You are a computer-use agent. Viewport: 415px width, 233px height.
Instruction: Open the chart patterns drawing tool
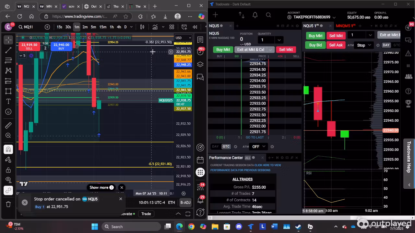click(8, 71)
